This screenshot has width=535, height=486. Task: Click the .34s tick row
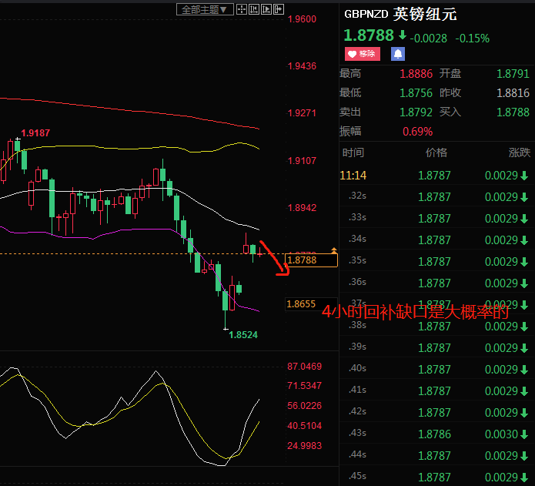436,239
